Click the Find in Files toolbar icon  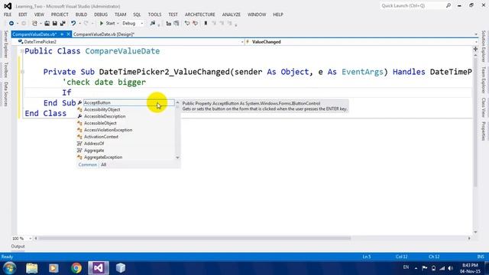click(153, 24)
